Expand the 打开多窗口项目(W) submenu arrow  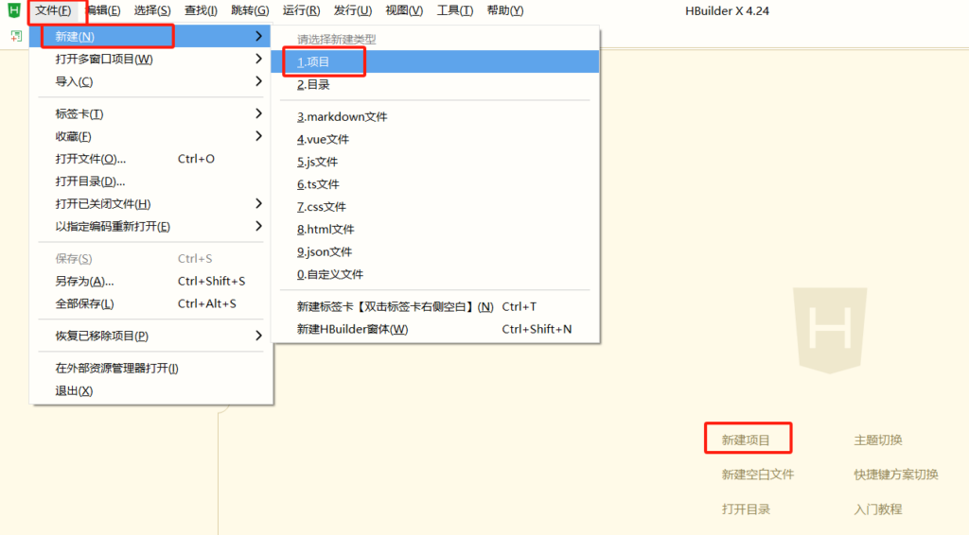258,59
